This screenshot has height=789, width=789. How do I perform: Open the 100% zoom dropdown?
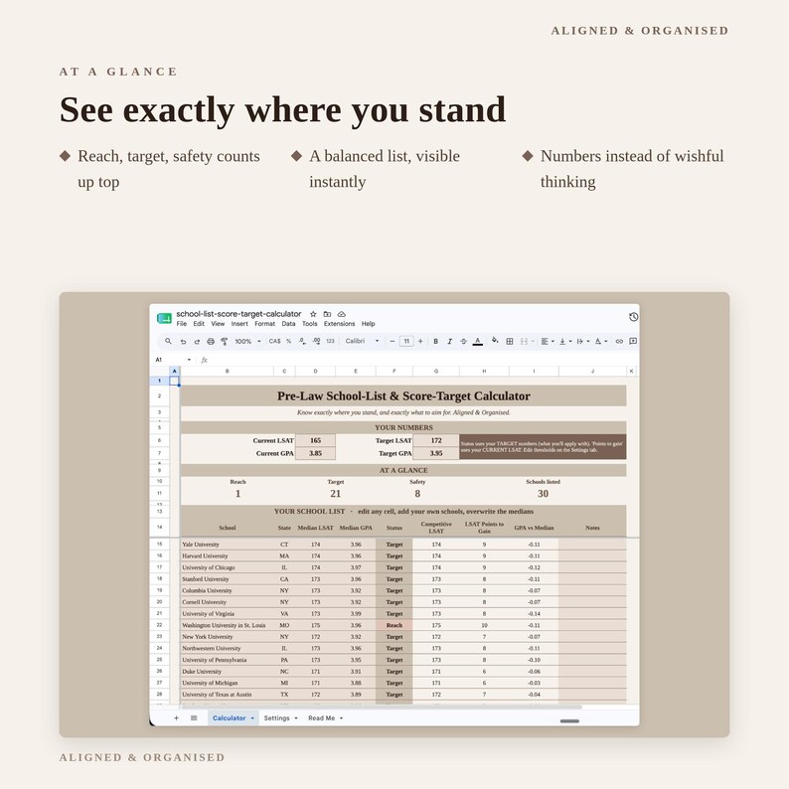(x=247, y=341)
